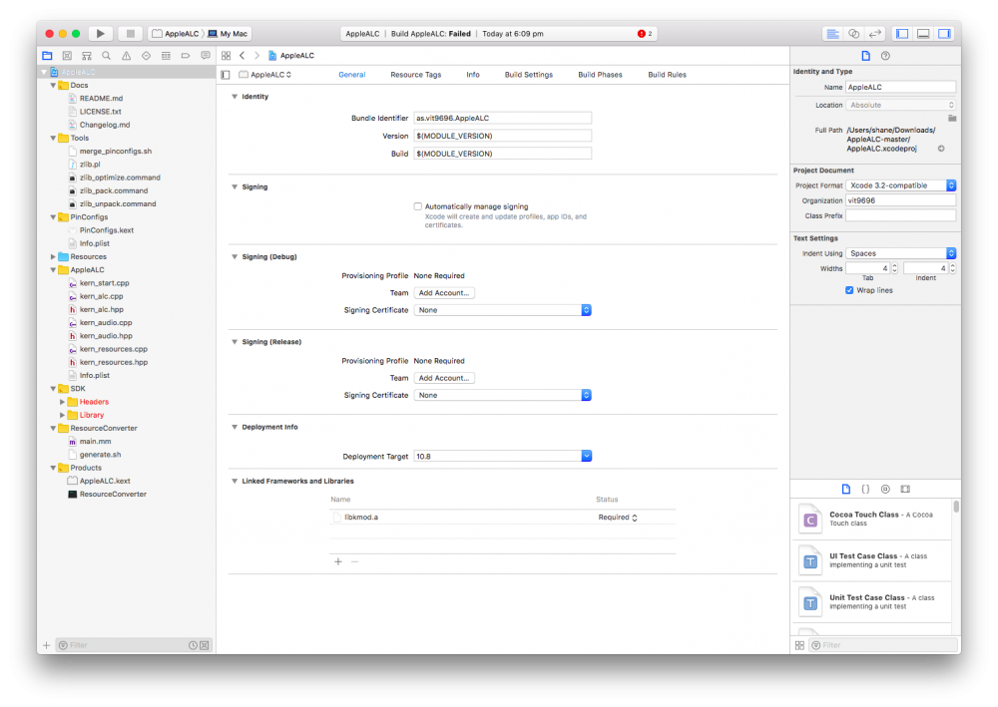Open the Find navigator magnifier icon
Screen dimensions: 998x707
107,56
